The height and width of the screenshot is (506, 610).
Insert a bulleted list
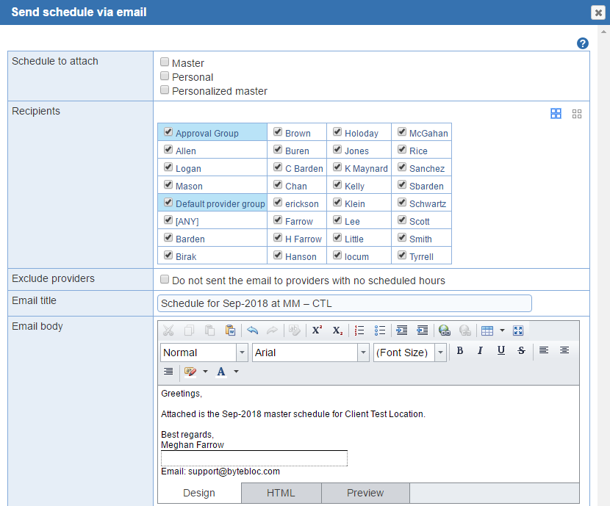380,330
